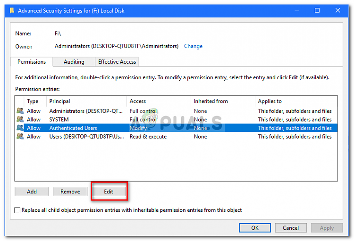The image size is (354, 241).
Task: Click the Cancel button
Action: click(x=291, y=228)
